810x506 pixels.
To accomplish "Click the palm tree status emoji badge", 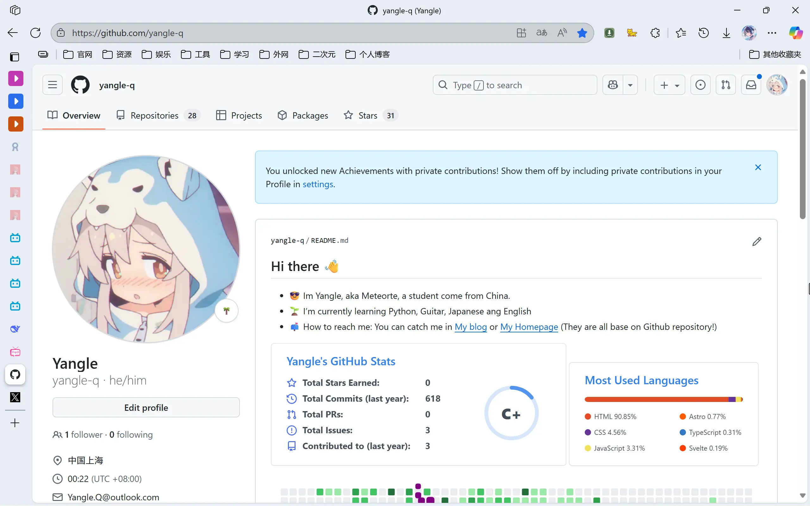I will 227,311.
